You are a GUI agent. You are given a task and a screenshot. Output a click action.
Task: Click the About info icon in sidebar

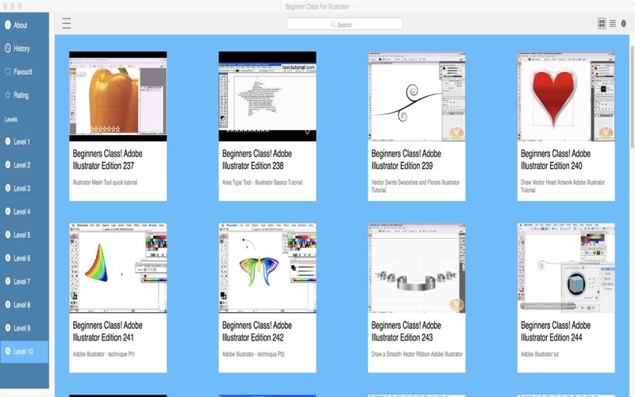point(8,25)
